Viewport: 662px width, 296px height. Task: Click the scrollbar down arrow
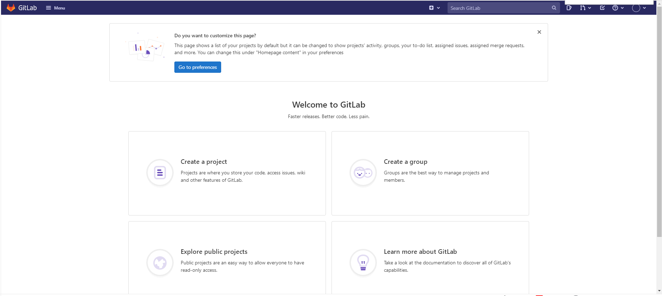tap(659, 291)
